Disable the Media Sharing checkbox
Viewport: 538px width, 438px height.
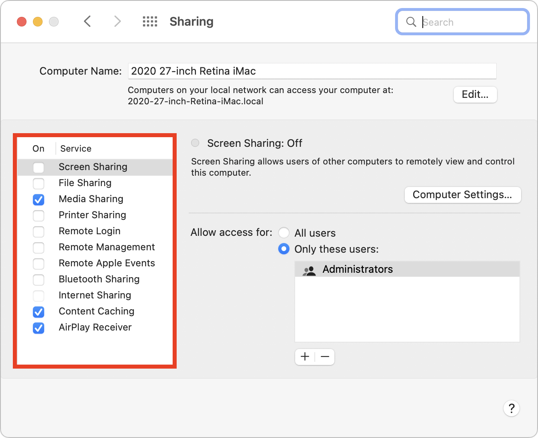39,199
